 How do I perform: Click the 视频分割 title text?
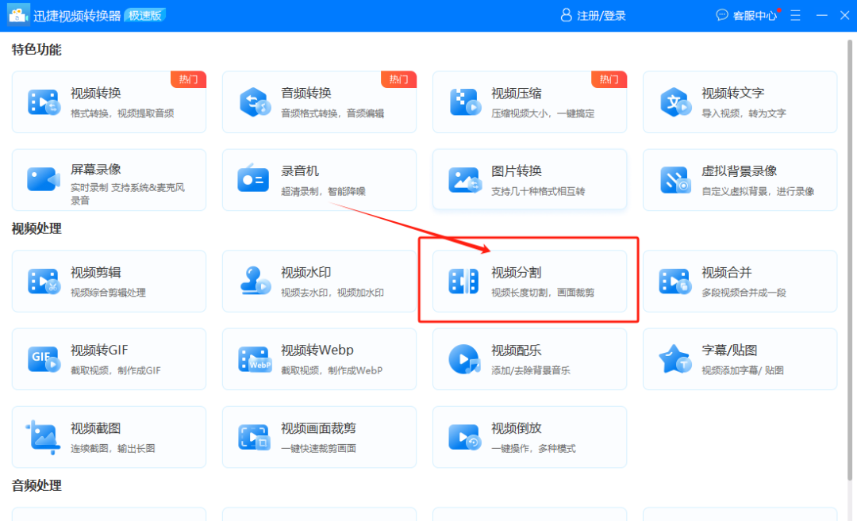517,272
